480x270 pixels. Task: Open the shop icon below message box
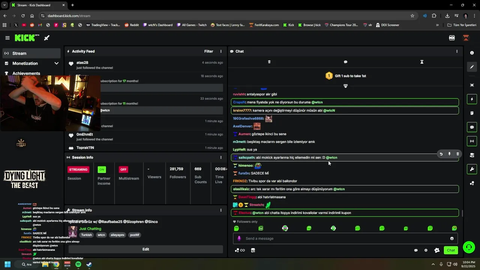coord(253,250)
